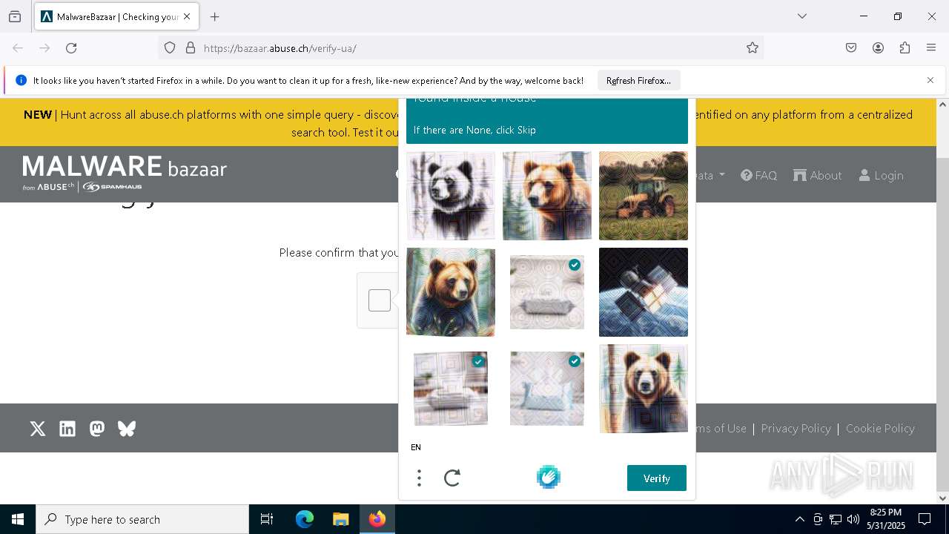Open the Save to Pocket icon
The image size is (949, 534).
click(x=851, y=48)
